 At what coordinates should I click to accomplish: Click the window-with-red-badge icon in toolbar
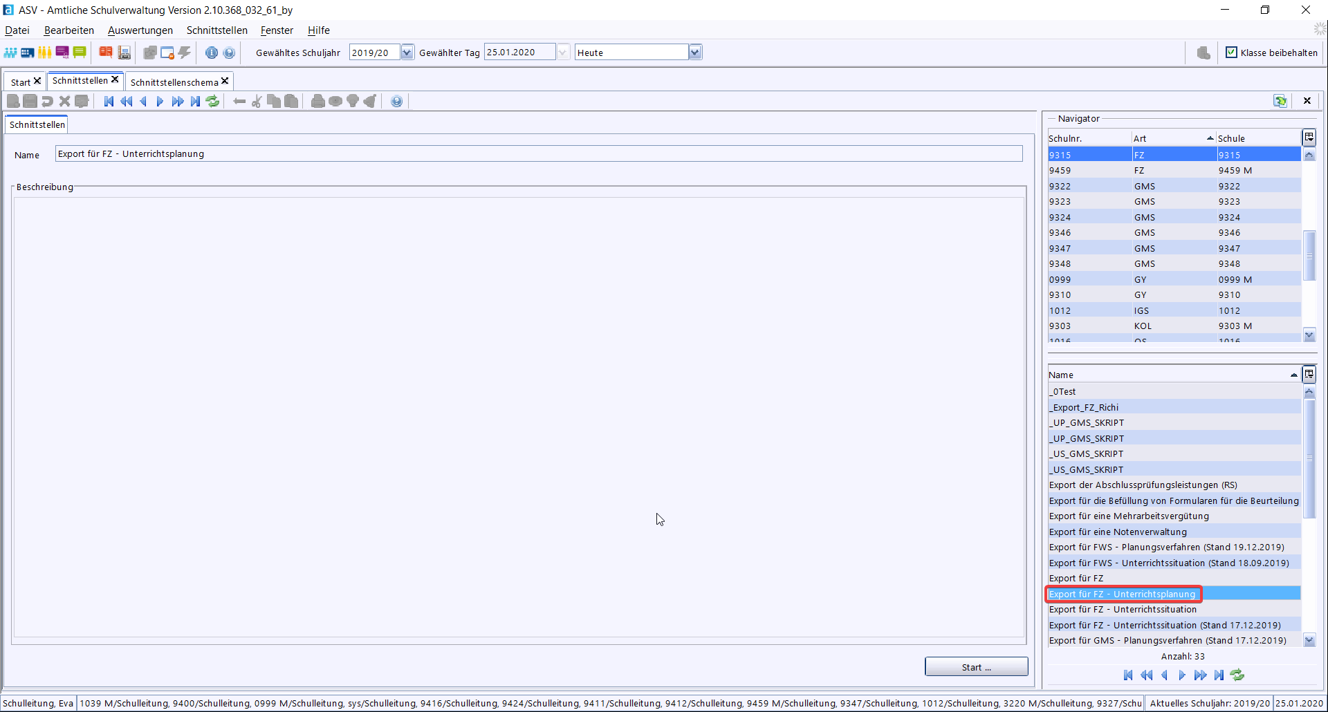click(167, 53)
